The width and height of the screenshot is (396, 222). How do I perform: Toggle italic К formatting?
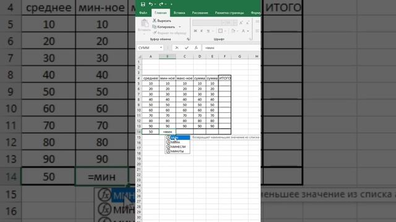click(x=202, y=31)
